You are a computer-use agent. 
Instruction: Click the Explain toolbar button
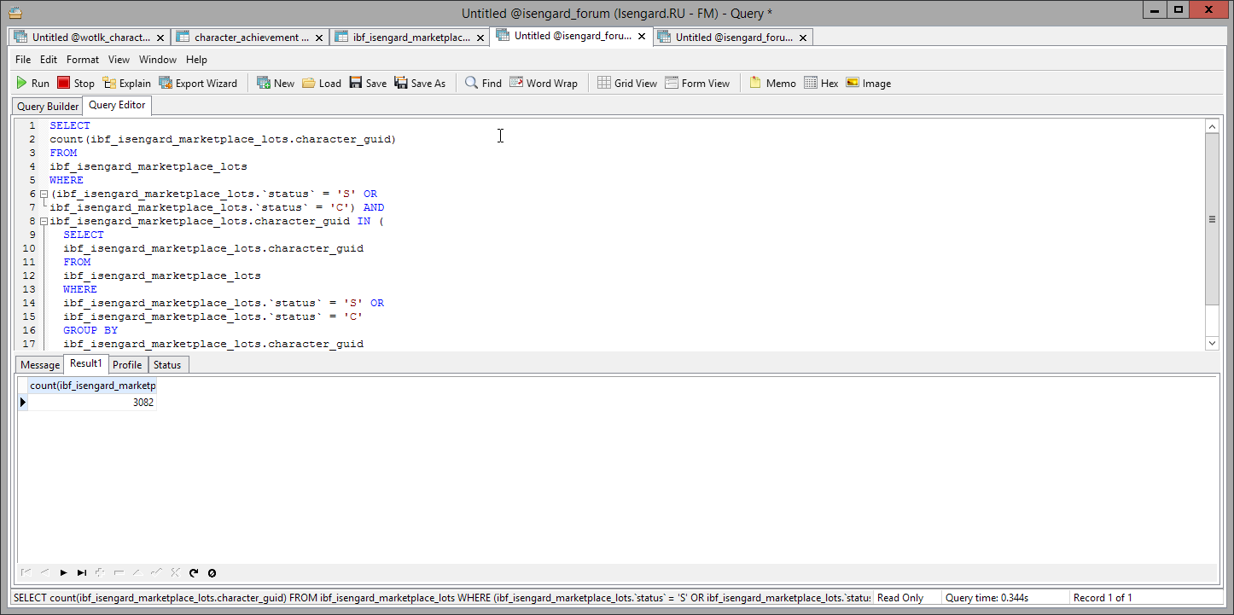126,83
